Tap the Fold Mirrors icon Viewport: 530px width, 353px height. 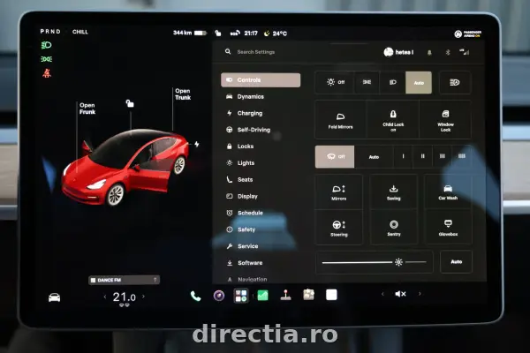click(340, 120)
